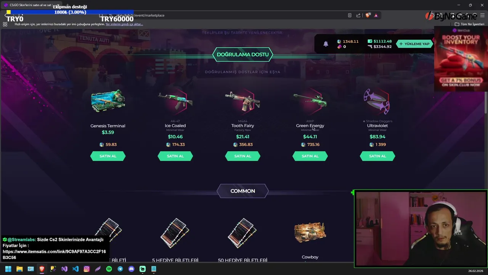This screenshot has height=275, width=488.
Task: Open the apps grid icon in bookmarks bar
Action: [x=5, y=24]
